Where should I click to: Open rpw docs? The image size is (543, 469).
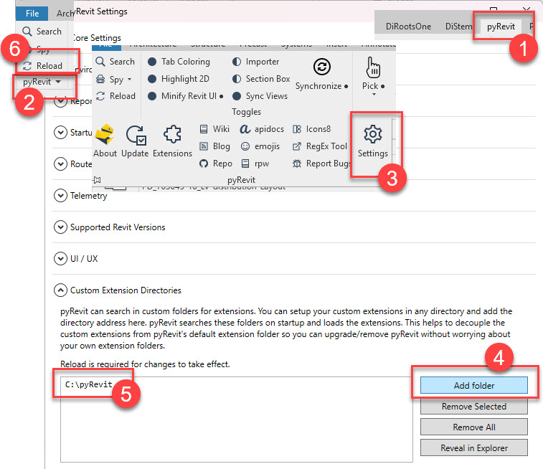click(255, 164)
